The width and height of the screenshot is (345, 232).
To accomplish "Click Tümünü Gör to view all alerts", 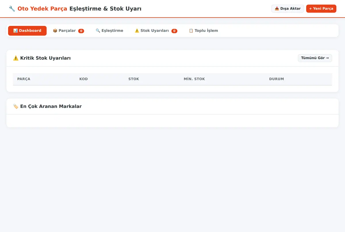I will (x=315, y=58).
